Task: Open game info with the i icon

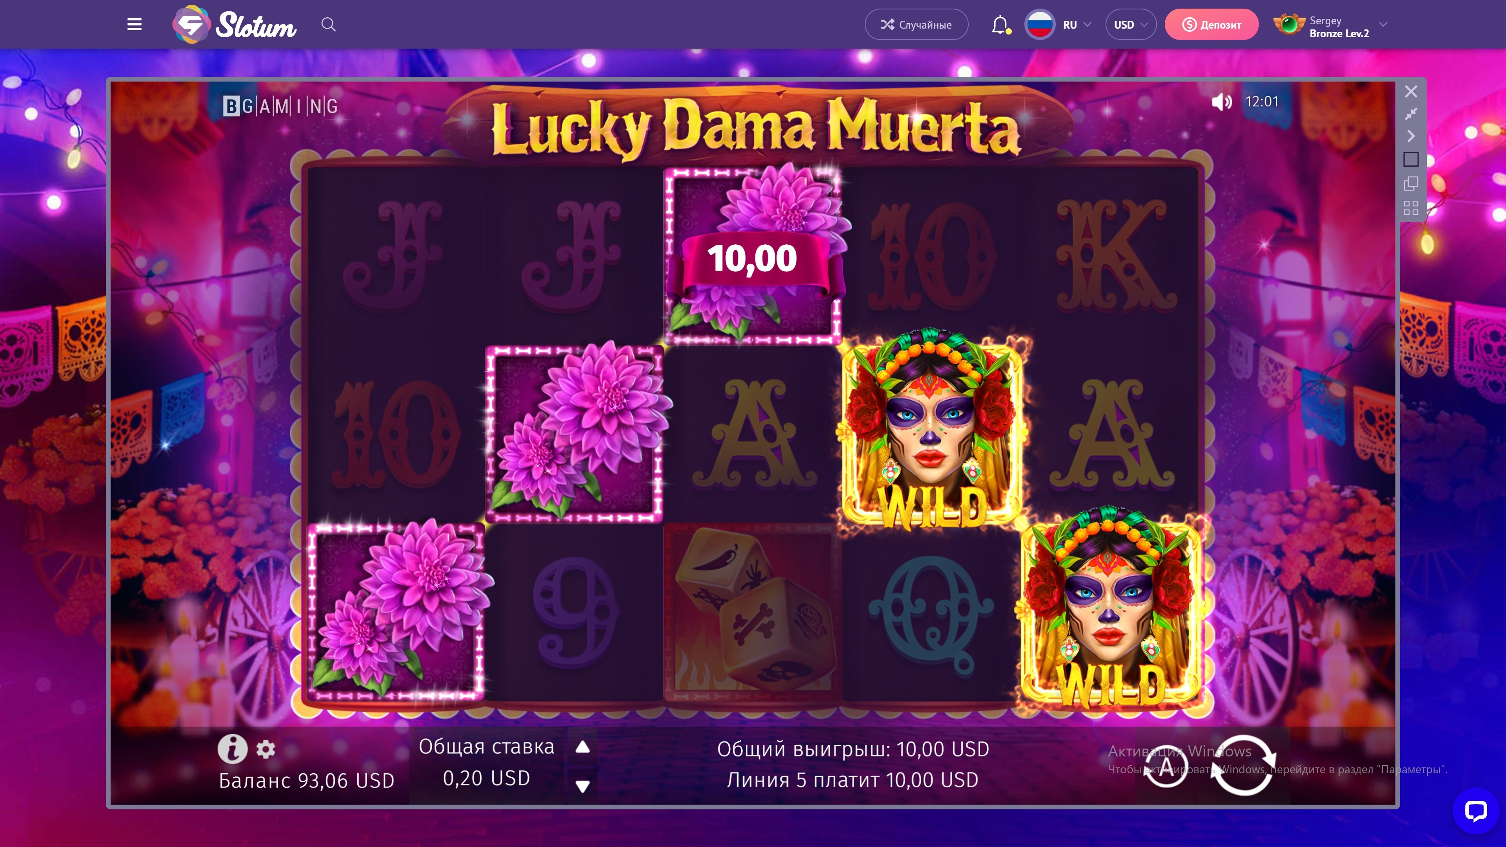Action: [232, 749]
